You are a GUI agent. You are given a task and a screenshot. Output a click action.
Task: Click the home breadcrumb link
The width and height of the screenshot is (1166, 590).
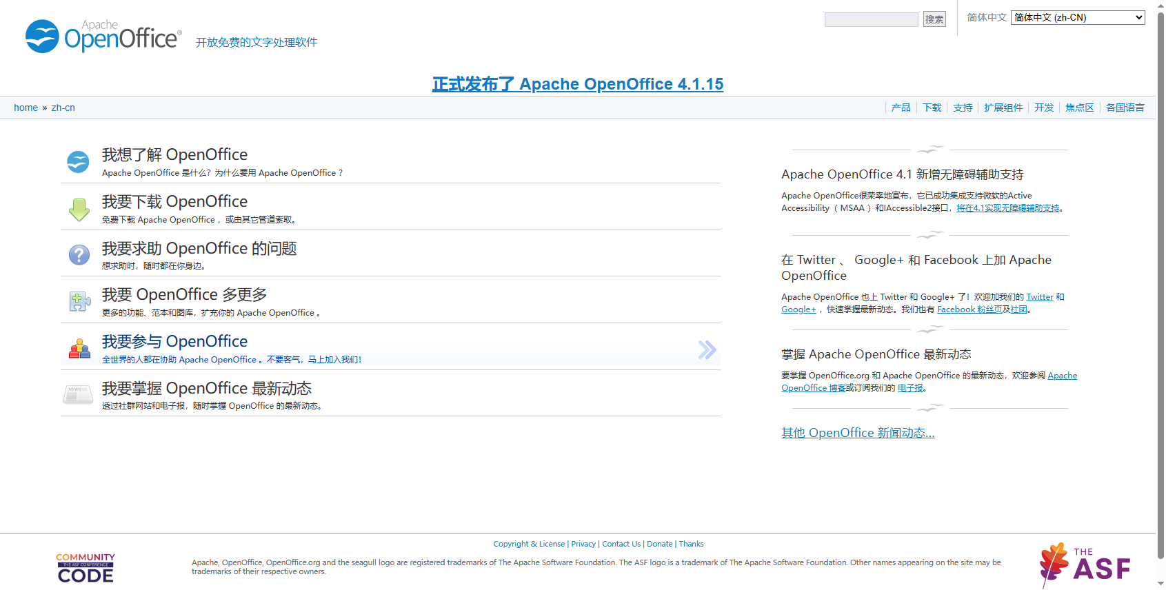(x=26, y=108)
